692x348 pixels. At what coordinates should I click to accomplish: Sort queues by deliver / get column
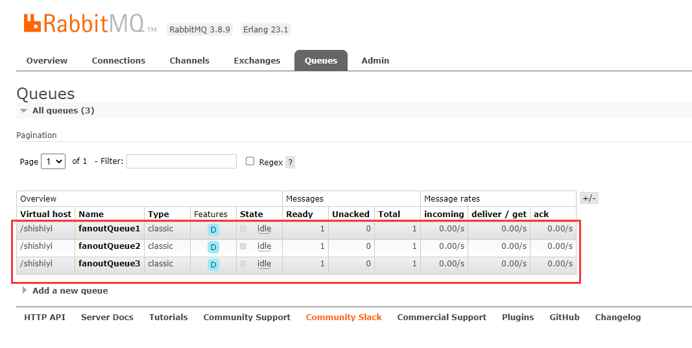pyautogui.click(x=499, y=214)
